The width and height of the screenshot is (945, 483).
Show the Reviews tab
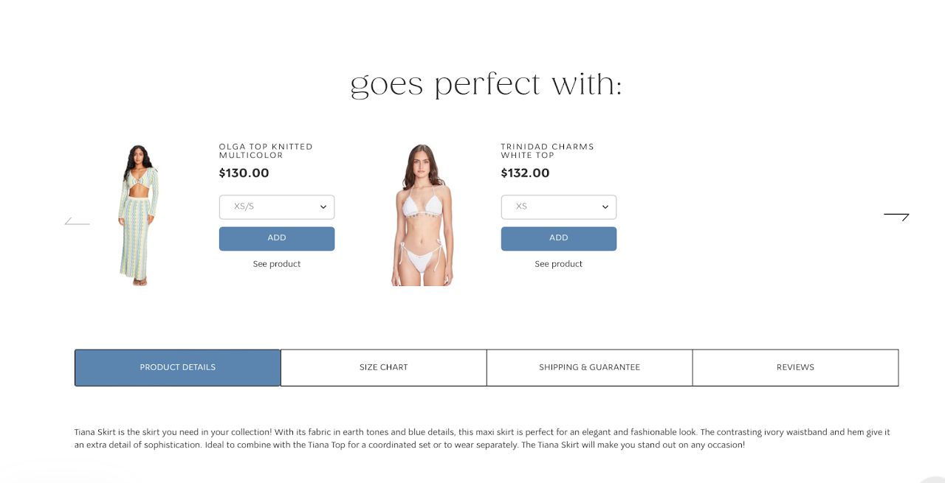tap(796, 368)
